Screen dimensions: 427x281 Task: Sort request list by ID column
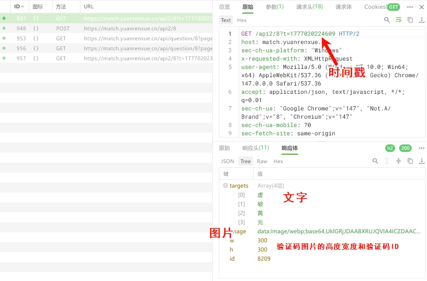[19, 7]
